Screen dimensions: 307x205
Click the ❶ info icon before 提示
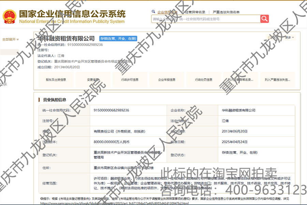point(42,199)
